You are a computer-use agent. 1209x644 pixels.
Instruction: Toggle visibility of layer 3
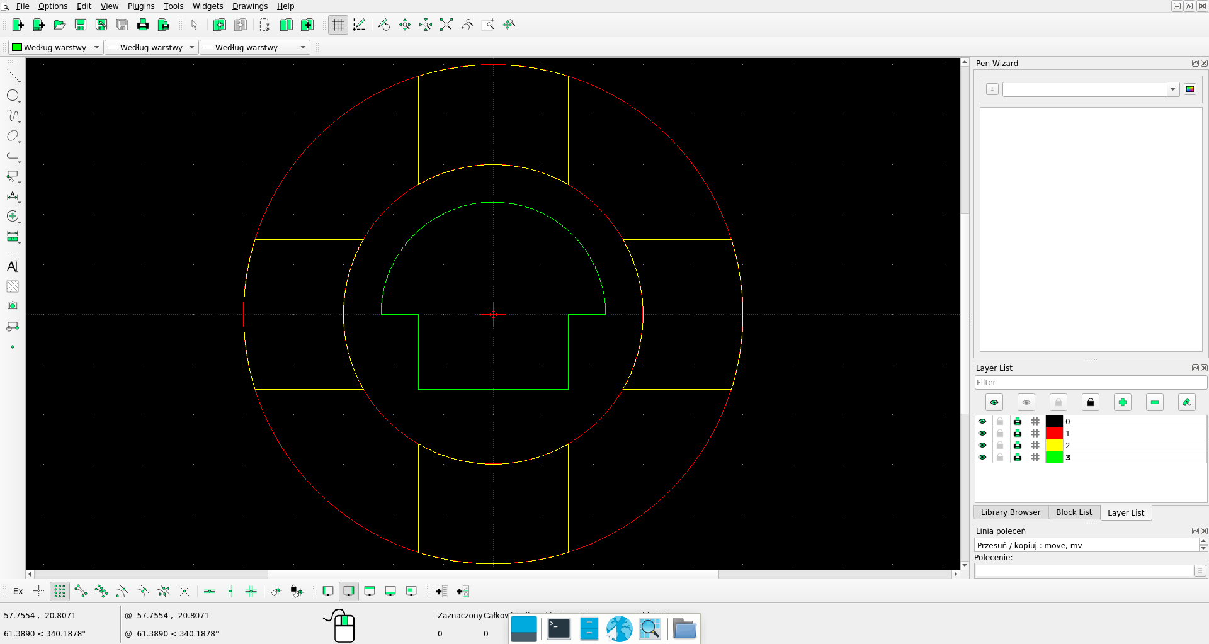[x=982, y=457]
